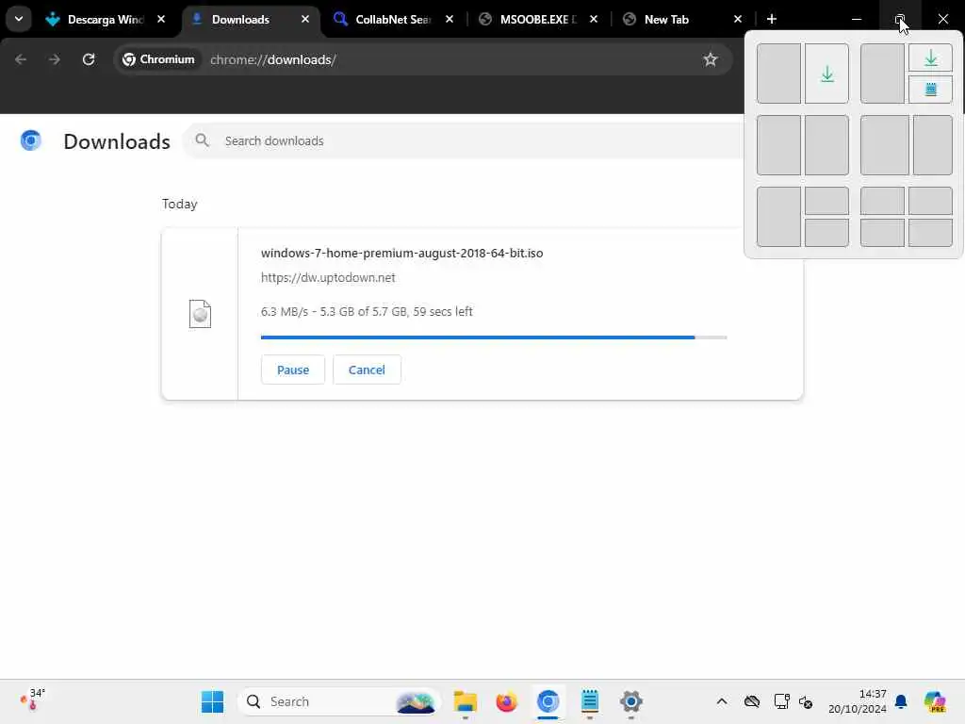Open Settings gear from taskbar
Viewport: 965px width, 724px height.
630,701
